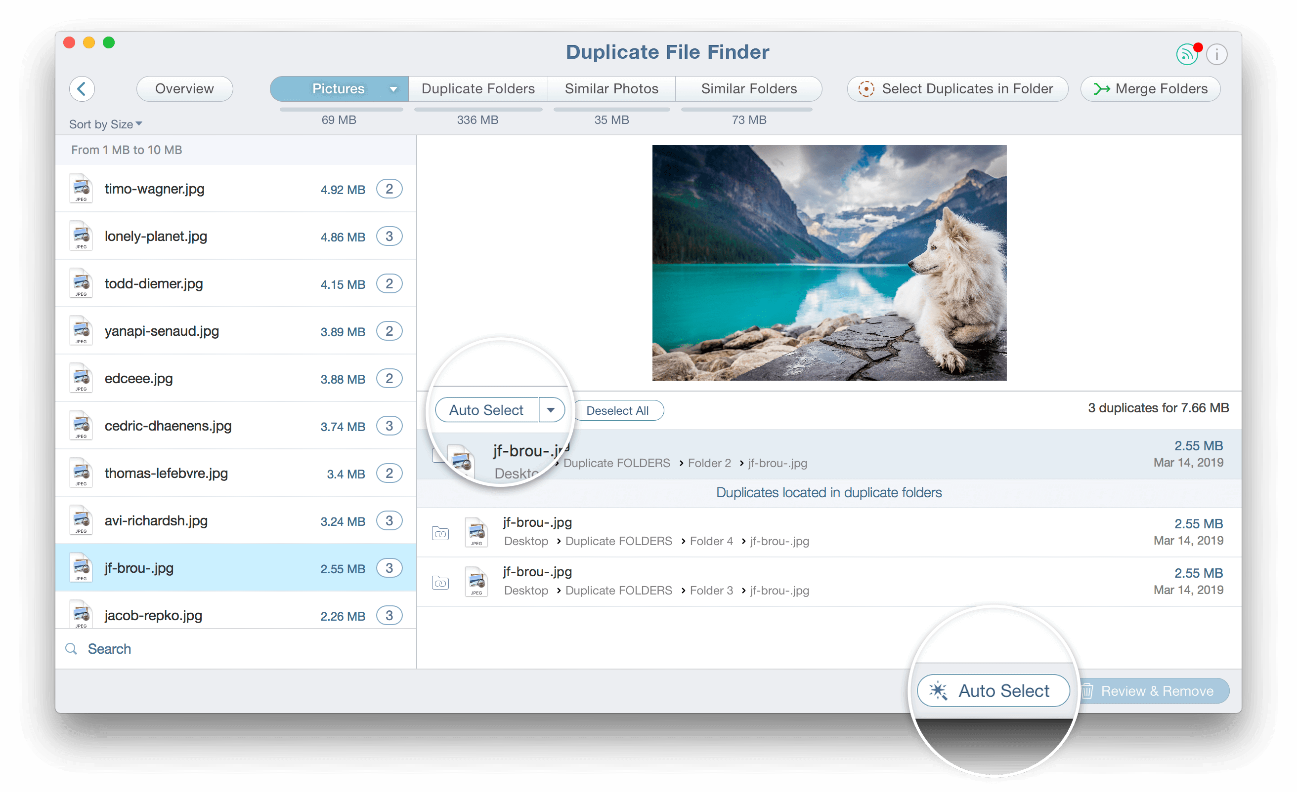The image size is (1297, 792).
Task: Click the Select Duplicates in Folder icon
Action: 866,88
